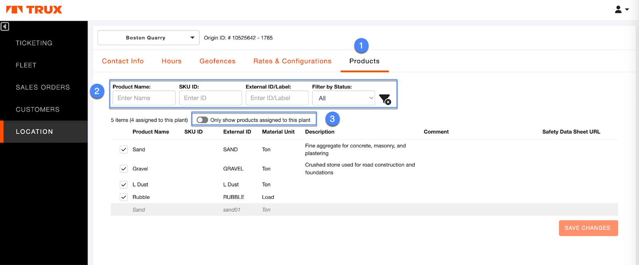The image size is (639, 265).
Task: Deselect the L Dust checkbox
Action: 124,185
